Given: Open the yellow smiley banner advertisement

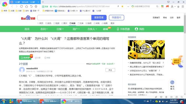Looking at the screenshot, I should (146, 50).
